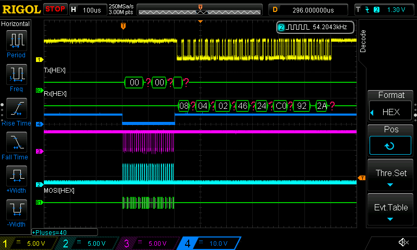Click the 54.2043kHz frequency counter badge

click(x=315, y=27)
